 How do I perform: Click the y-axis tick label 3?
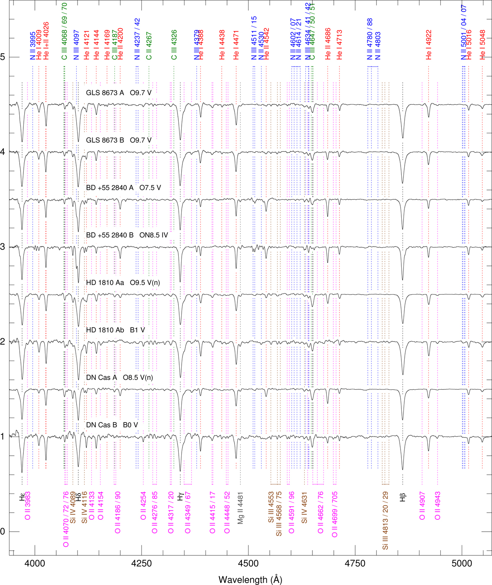(x=4, y=247)
